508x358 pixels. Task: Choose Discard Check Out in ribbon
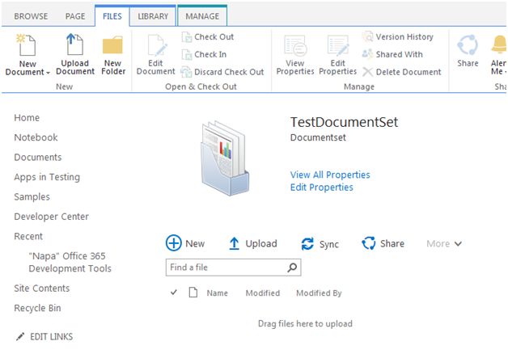tap(222, 72)
